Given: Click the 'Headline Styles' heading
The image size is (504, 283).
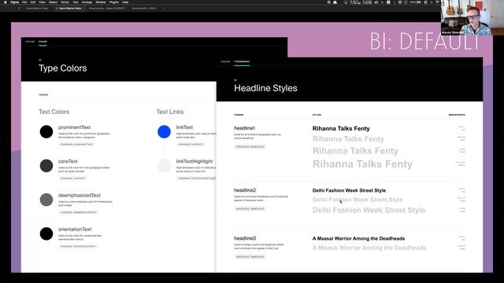Looking at the screenshot, I should 265,88.
